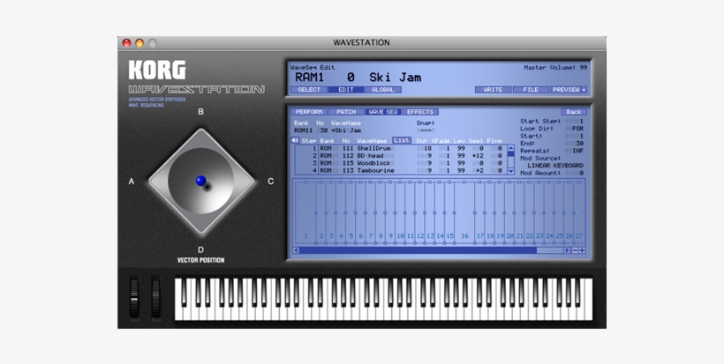Click the ShellDrum wave name in step 1
724x364 pixels.
pyautogui.click(x=373, y=148)
